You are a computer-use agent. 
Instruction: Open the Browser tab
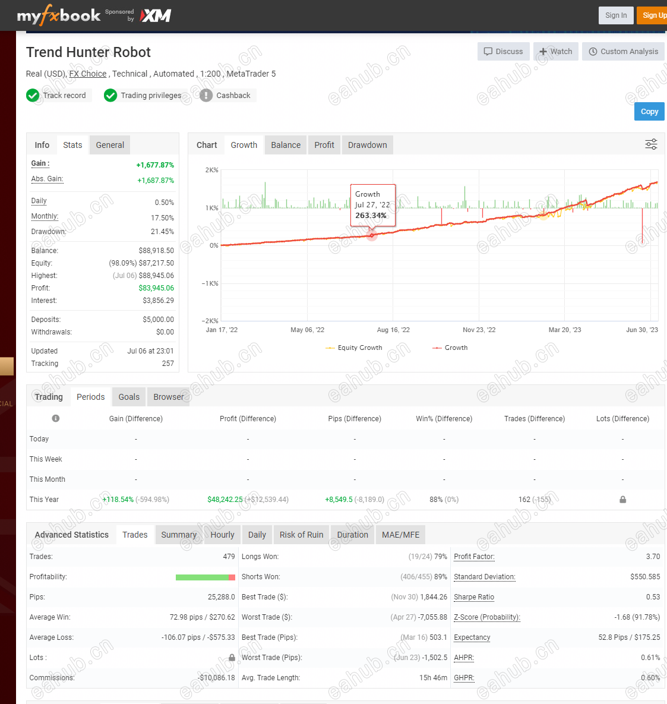(168, 397)
